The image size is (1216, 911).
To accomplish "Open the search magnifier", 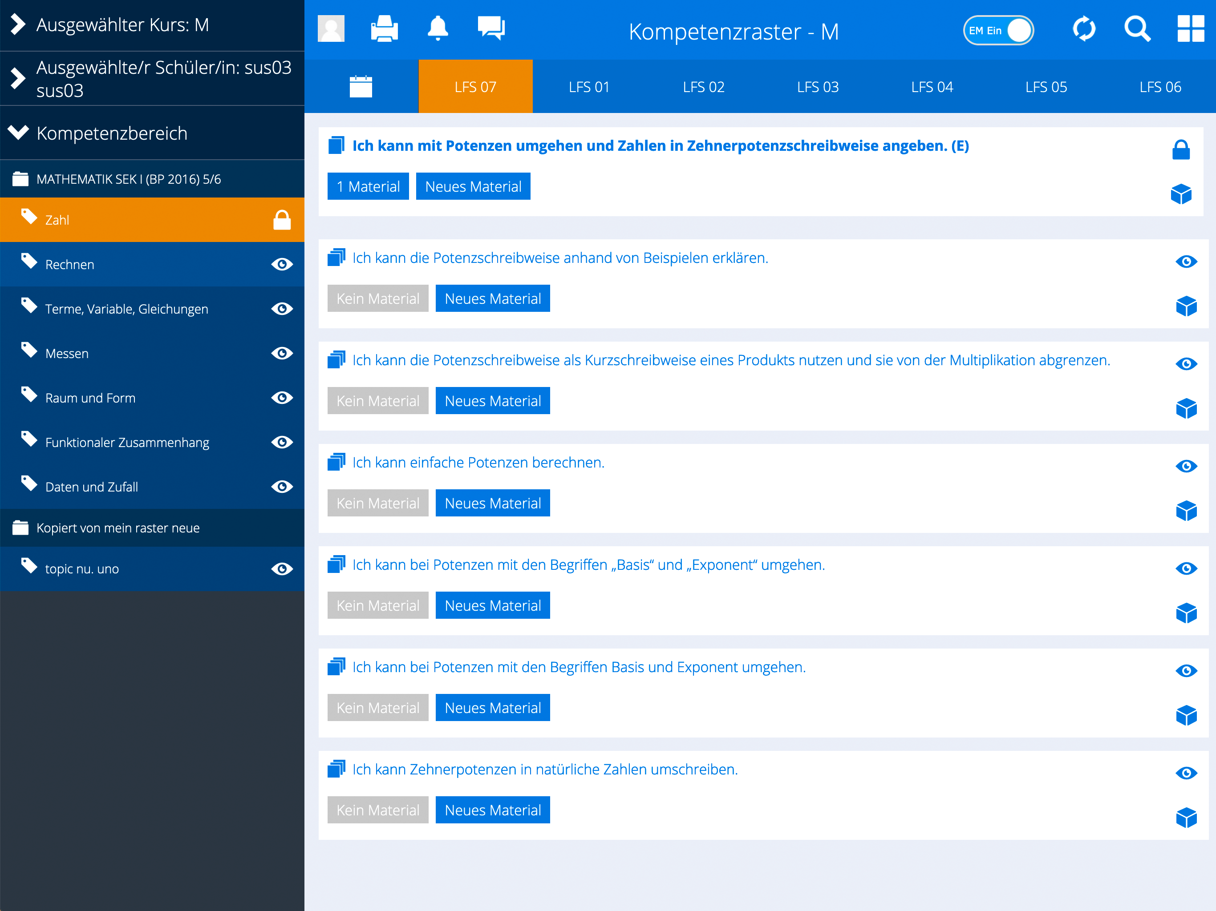I will click(1137, 28).
